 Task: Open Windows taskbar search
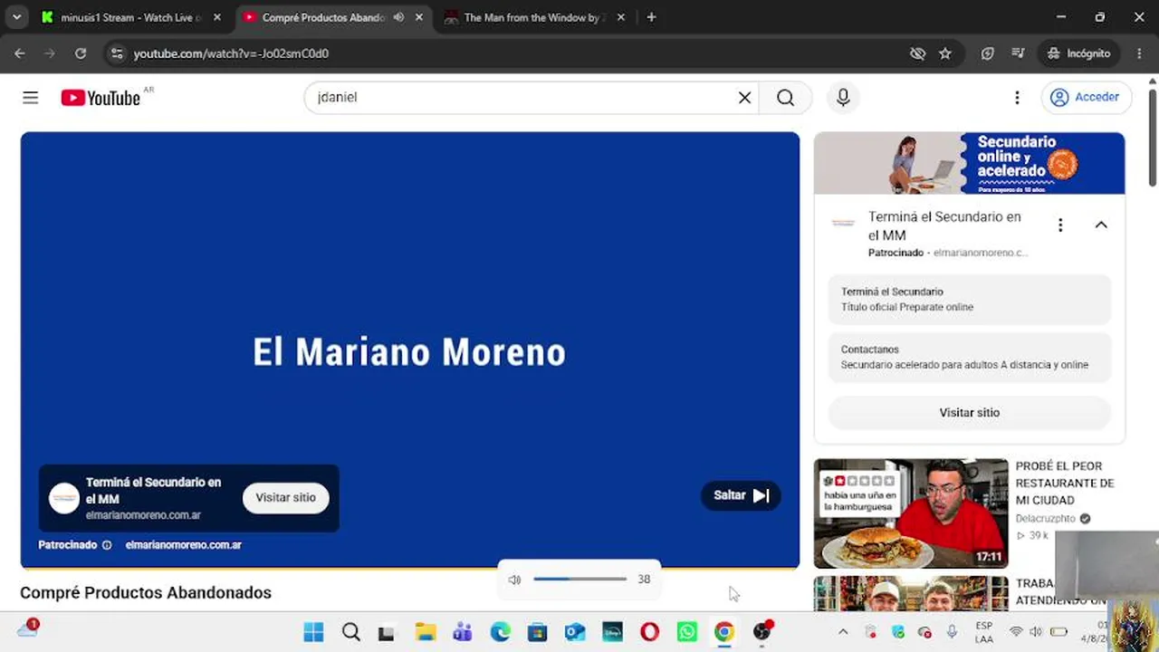click(351, 632)
